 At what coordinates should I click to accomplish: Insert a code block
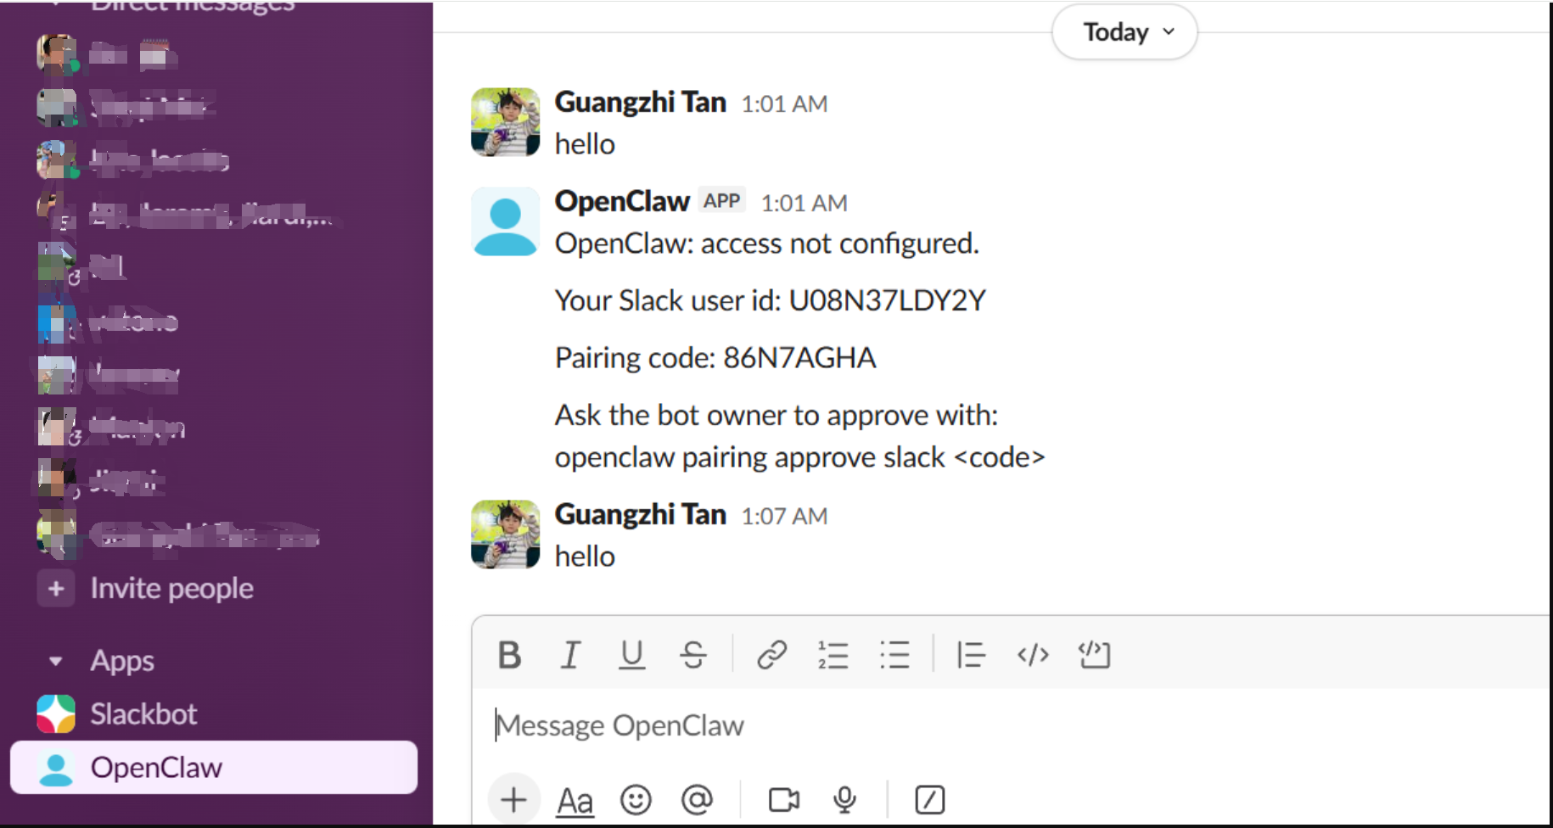(1095, 655)
